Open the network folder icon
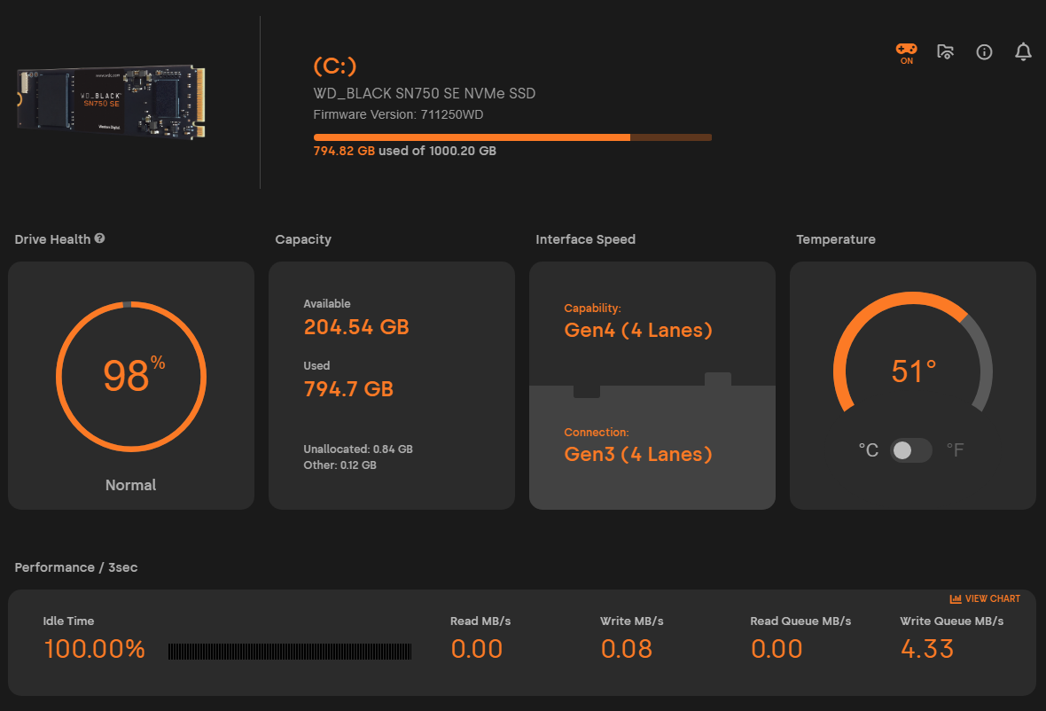Image resolution: width=1046 pixels, height=711 pixels. 945,51
